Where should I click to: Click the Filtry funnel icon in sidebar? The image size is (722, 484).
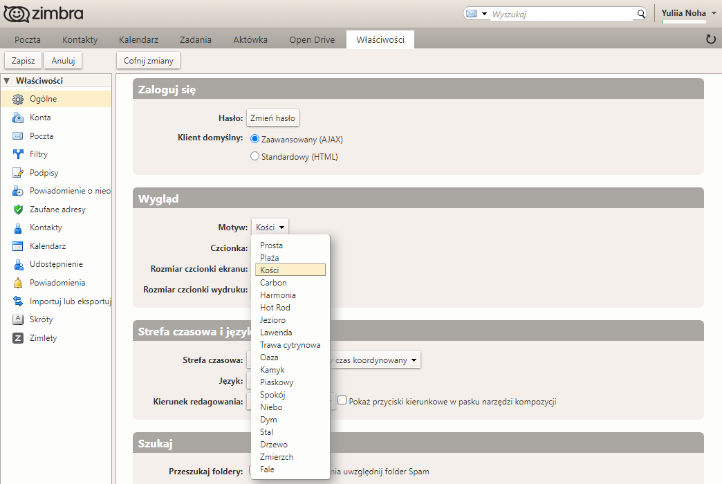[x=18, y=154]
